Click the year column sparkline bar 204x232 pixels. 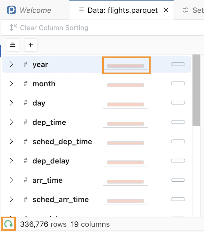click(126, 66)
